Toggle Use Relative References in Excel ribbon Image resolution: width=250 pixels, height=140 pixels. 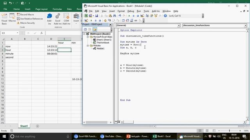click(30, 19)
